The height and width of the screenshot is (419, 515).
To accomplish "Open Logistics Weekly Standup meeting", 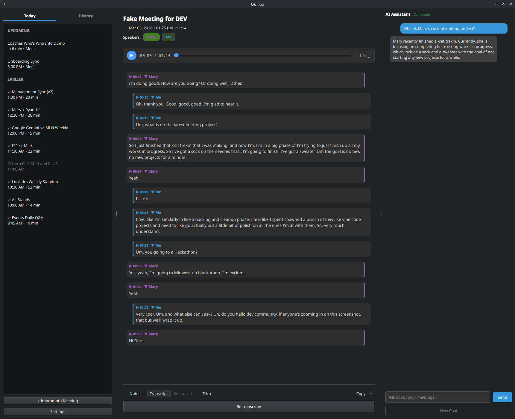I will pyautogui.click(x=58, y=184).
